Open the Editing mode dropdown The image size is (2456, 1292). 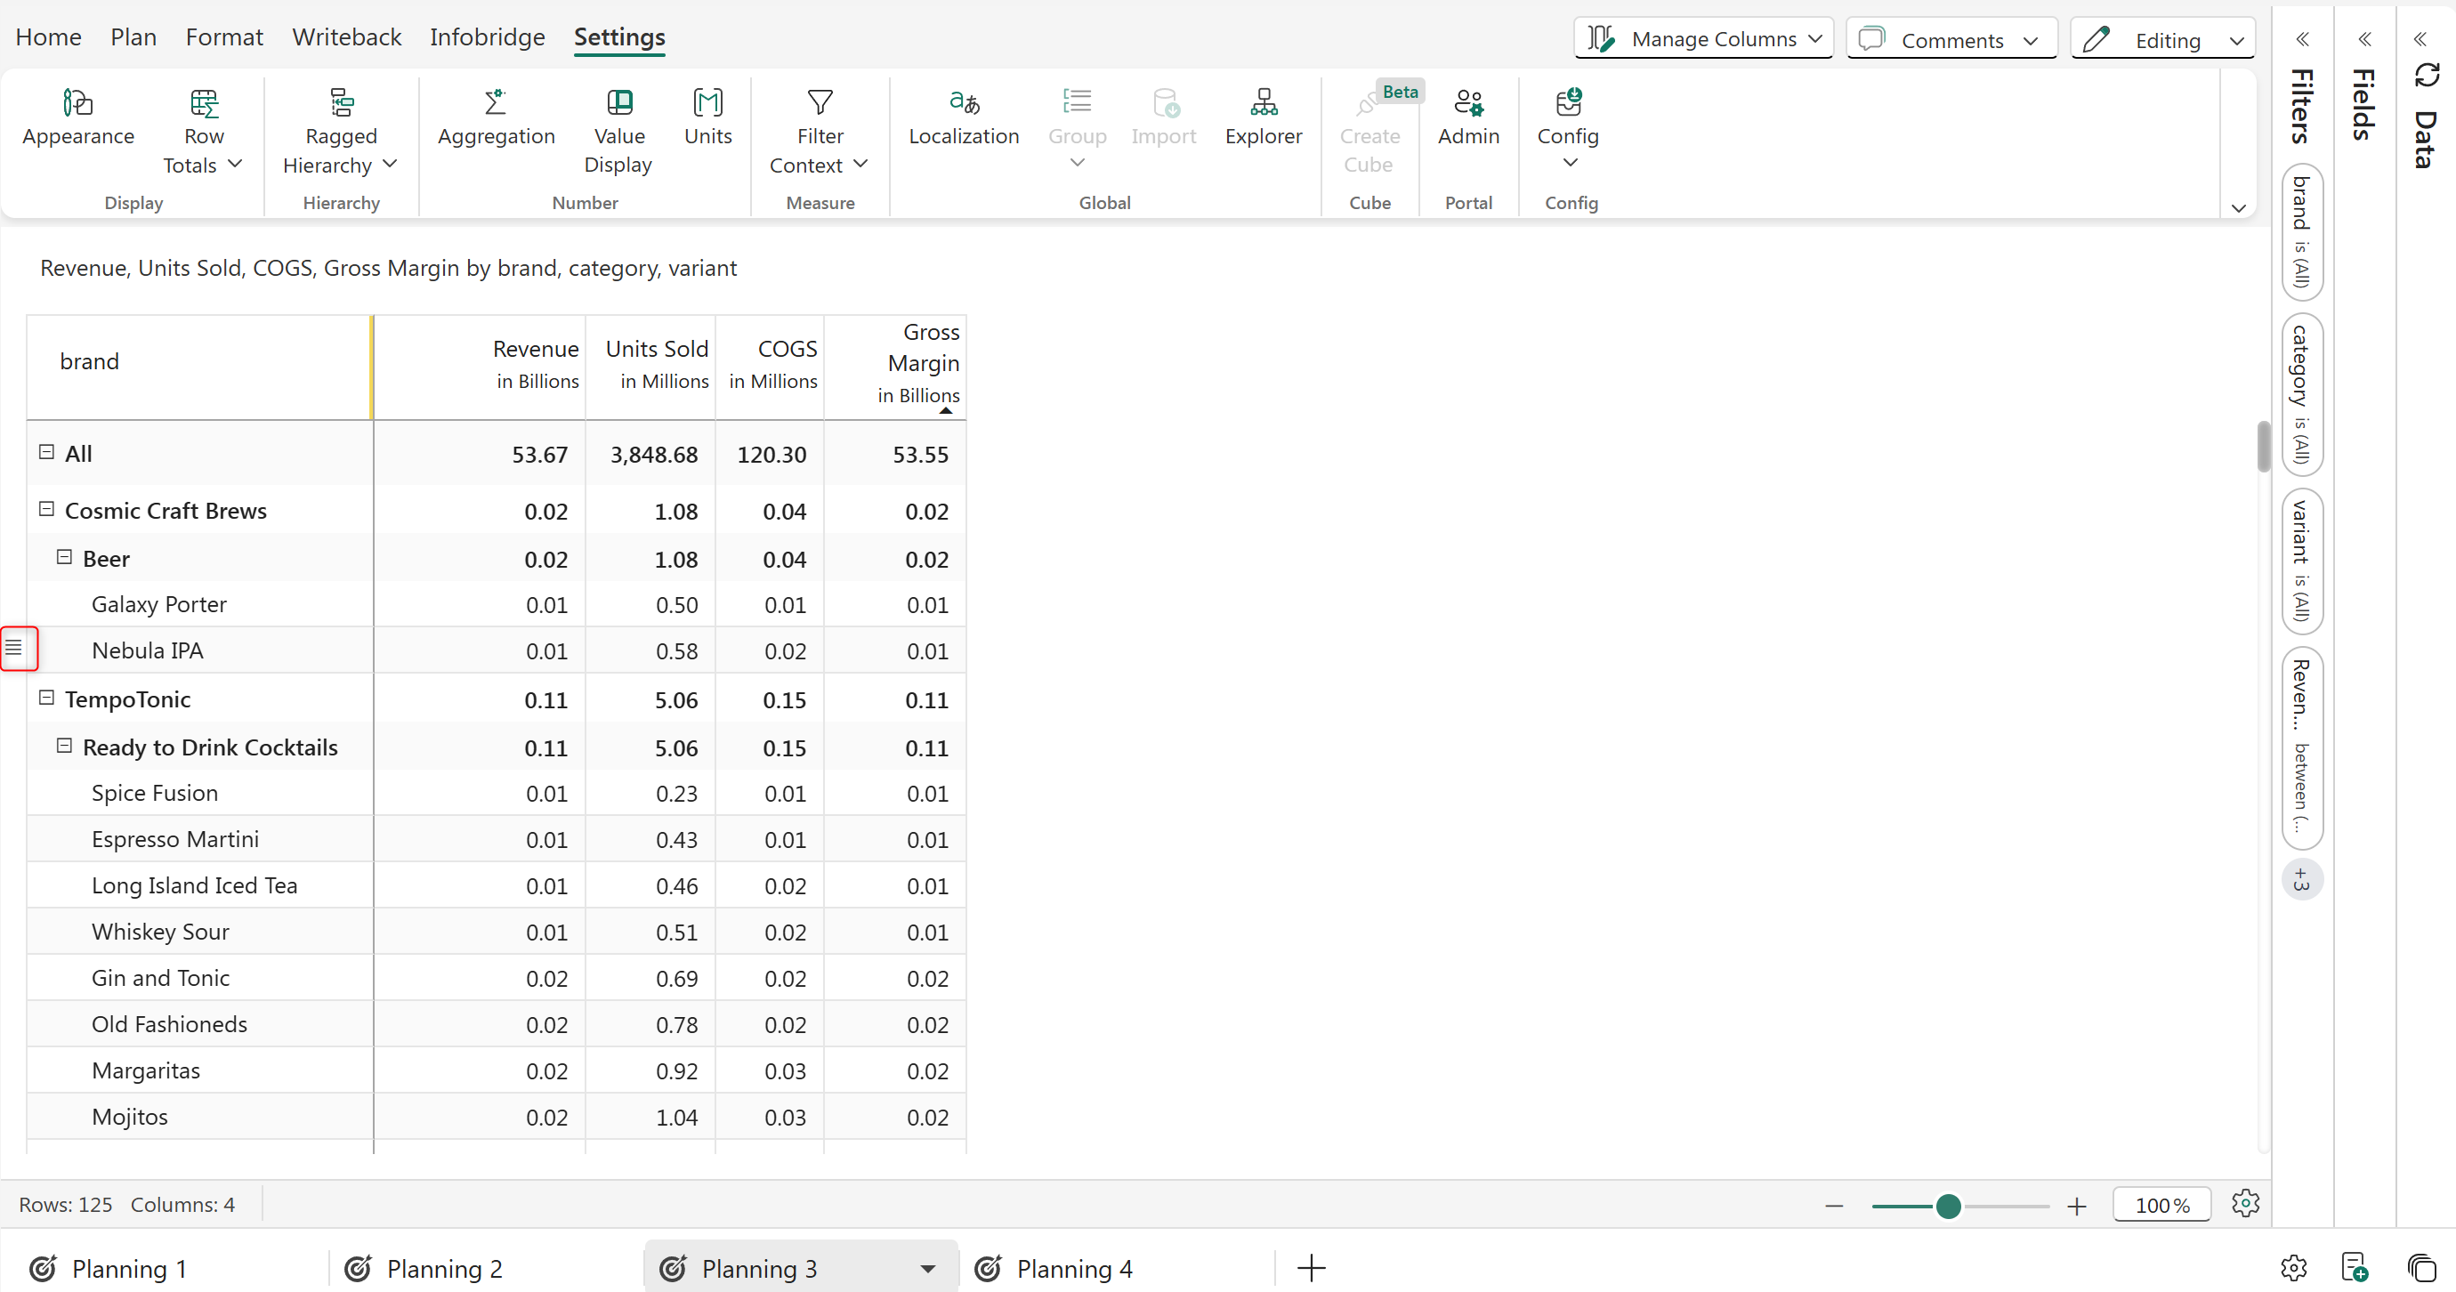(x=2162, y=39)
